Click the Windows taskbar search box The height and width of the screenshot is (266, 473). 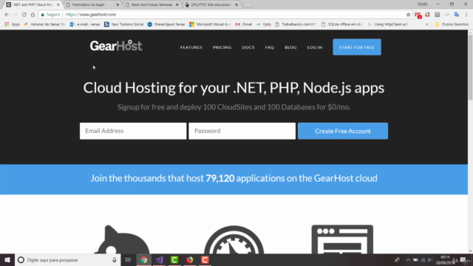(67, 260)
